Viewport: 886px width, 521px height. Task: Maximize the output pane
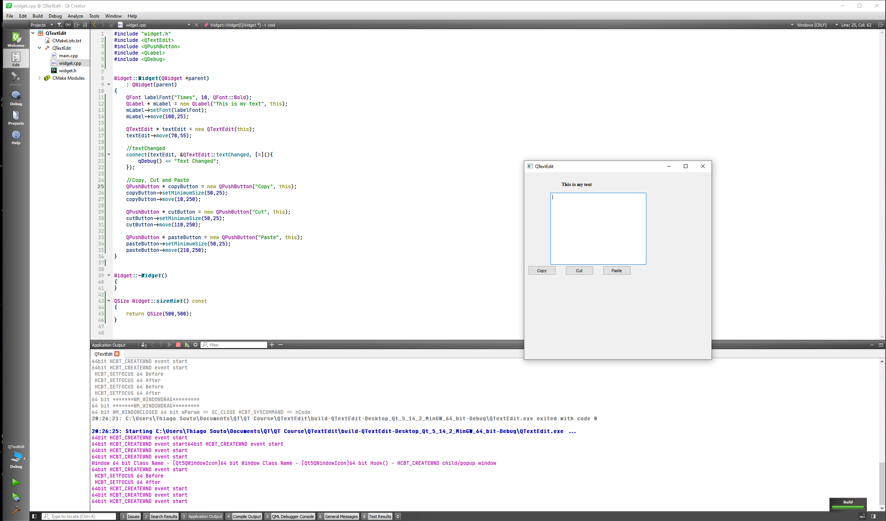(872, 345)
